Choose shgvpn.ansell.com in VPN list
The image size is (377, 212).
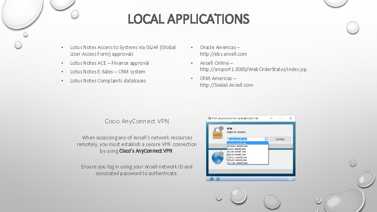pyautogui.click(x=247, y=160)
